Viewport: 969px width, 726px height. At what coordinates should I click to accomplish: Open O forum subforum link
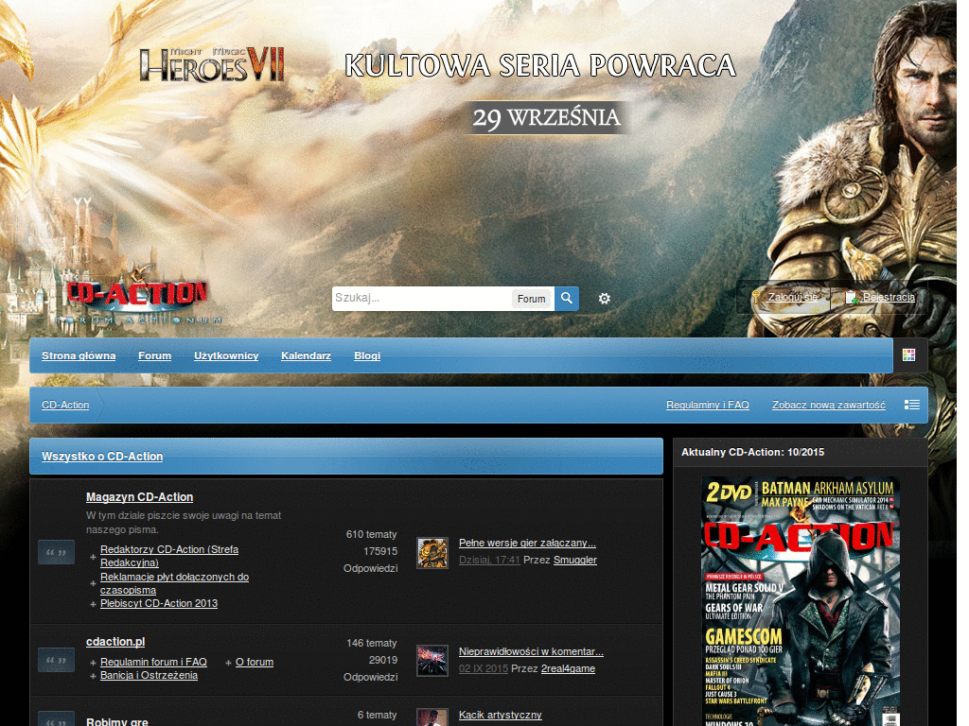tap(255, 662)
